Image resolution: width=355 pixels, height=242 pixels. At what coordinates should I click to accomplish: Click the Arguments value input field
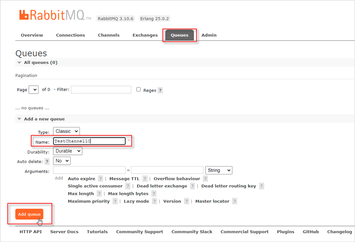coord(167,170)
